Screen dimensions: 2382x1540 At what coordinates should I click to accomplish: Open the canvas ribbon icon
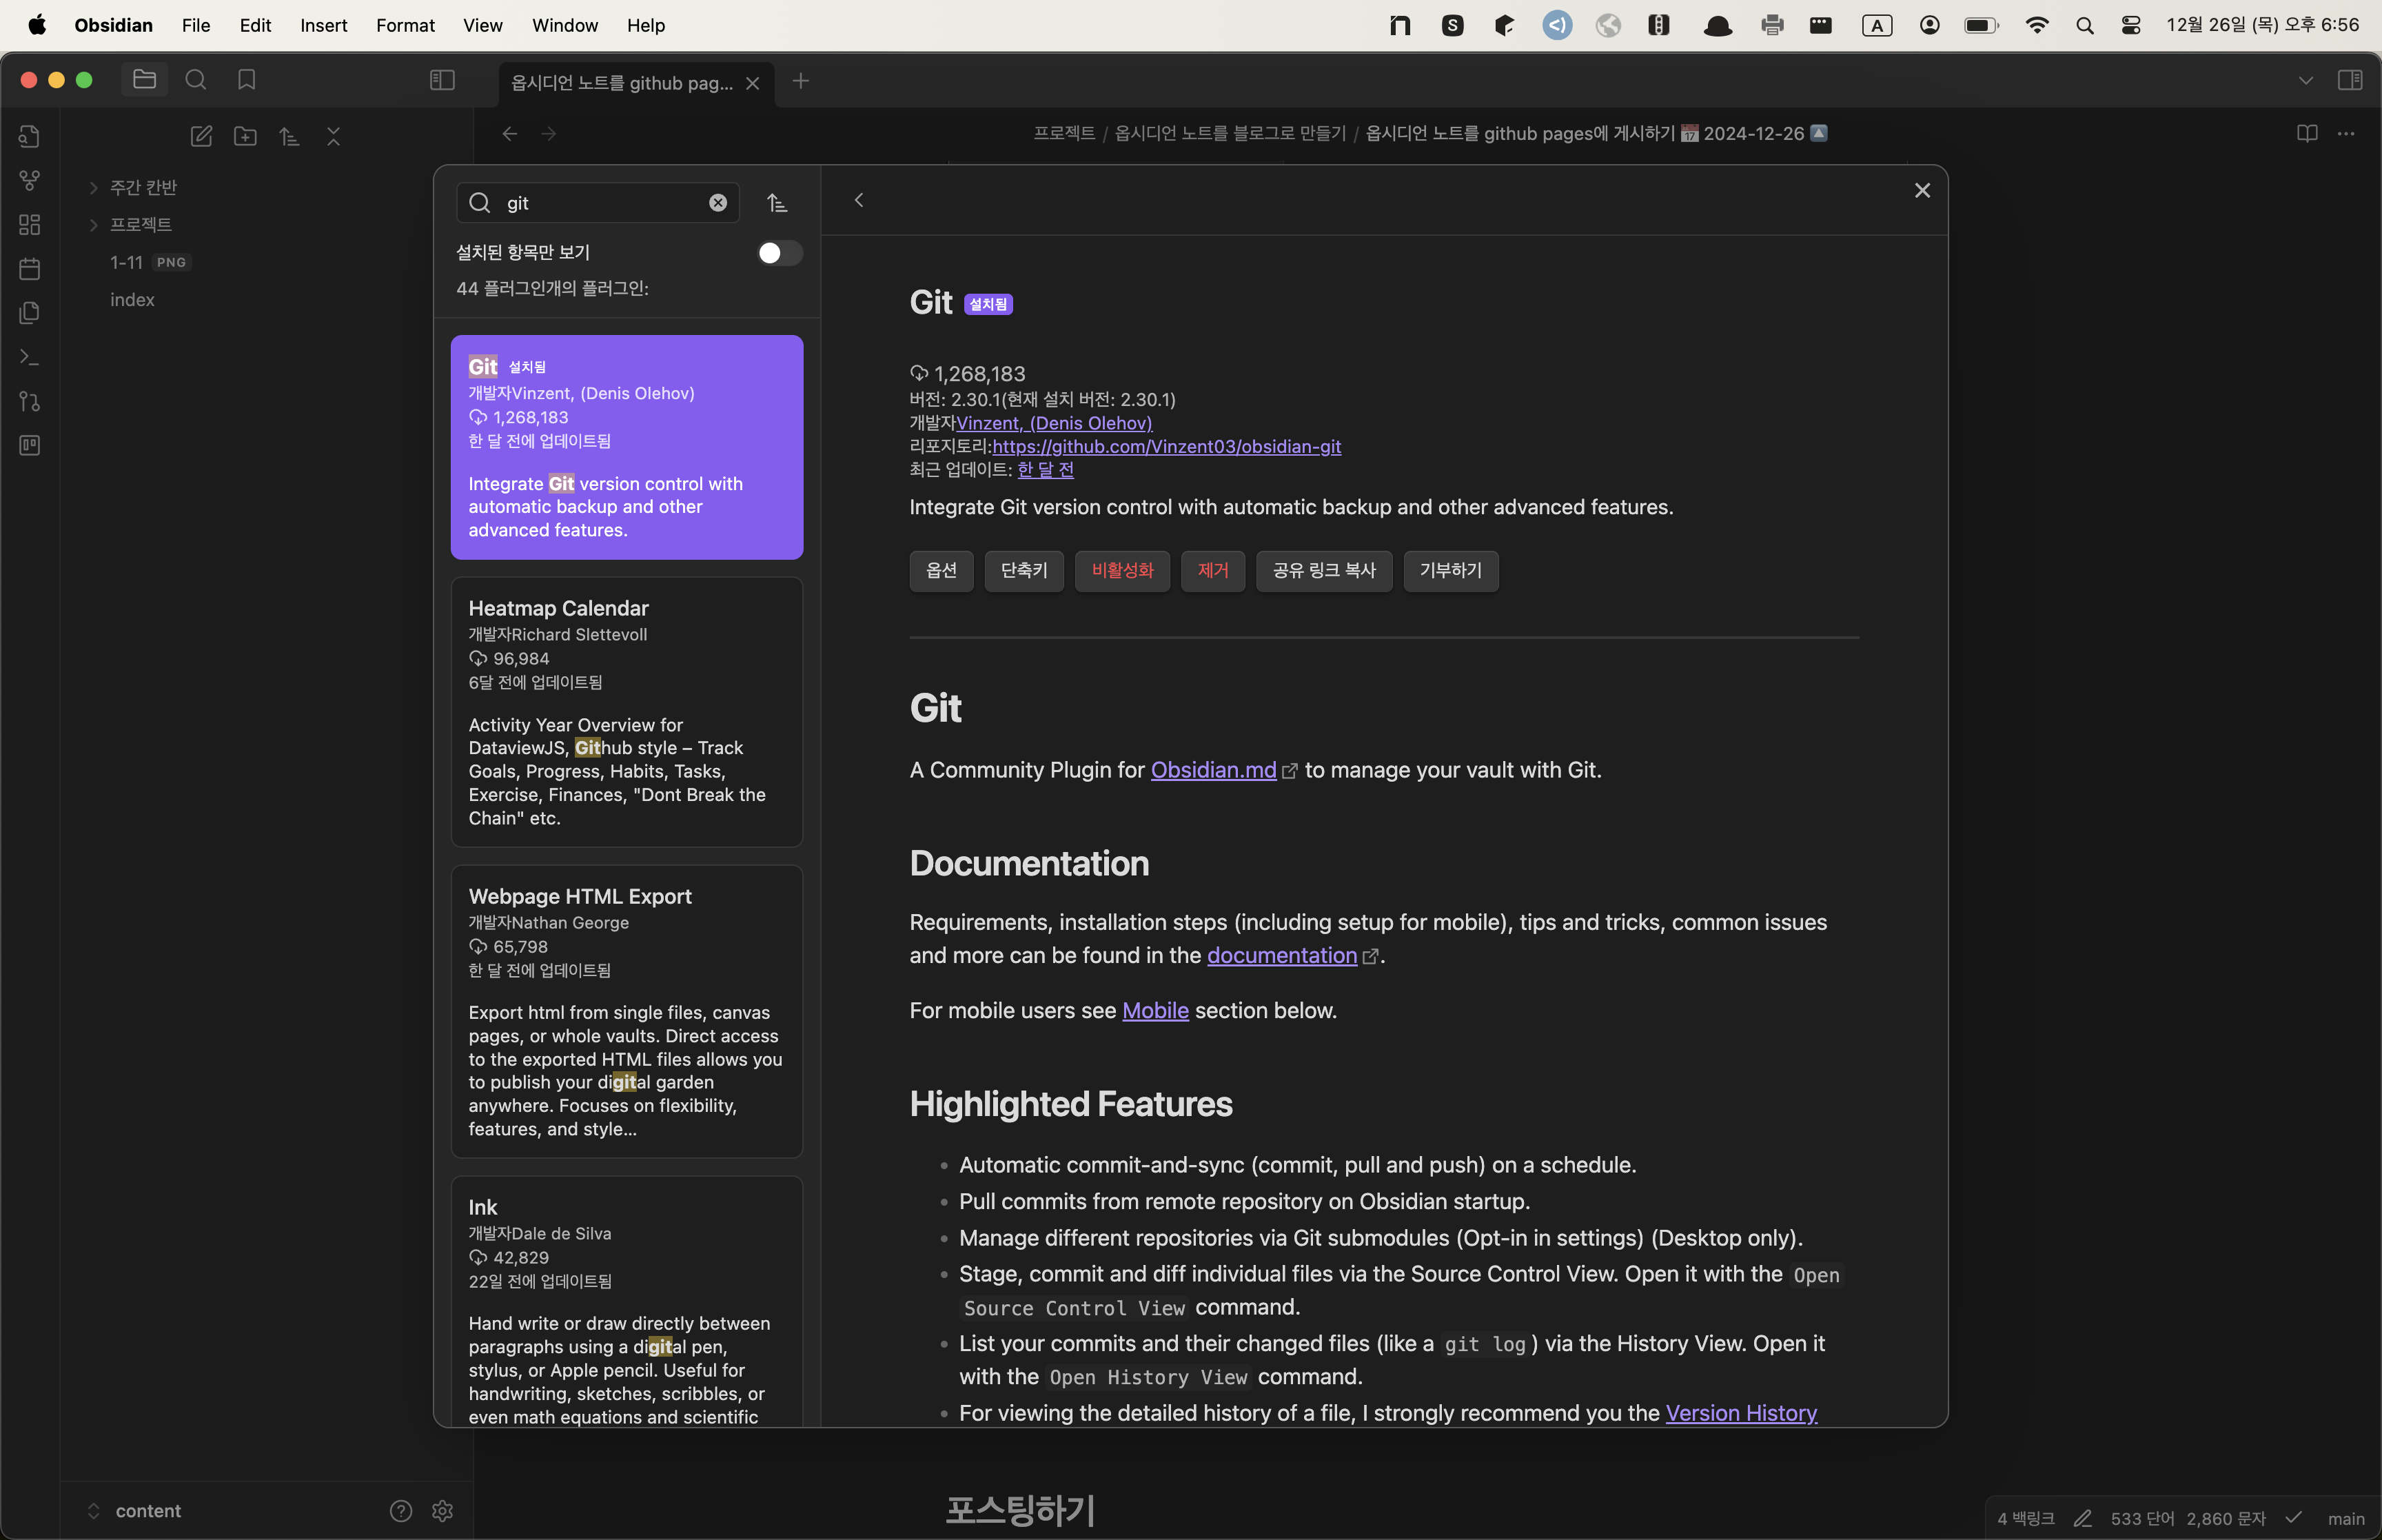tap(30, 224)
